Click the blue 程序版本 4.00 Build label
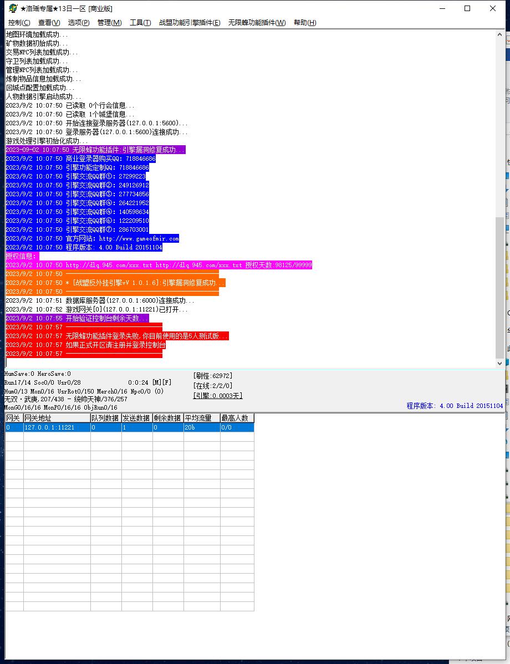Screen dimensions: 510x664 pos(455,406)
